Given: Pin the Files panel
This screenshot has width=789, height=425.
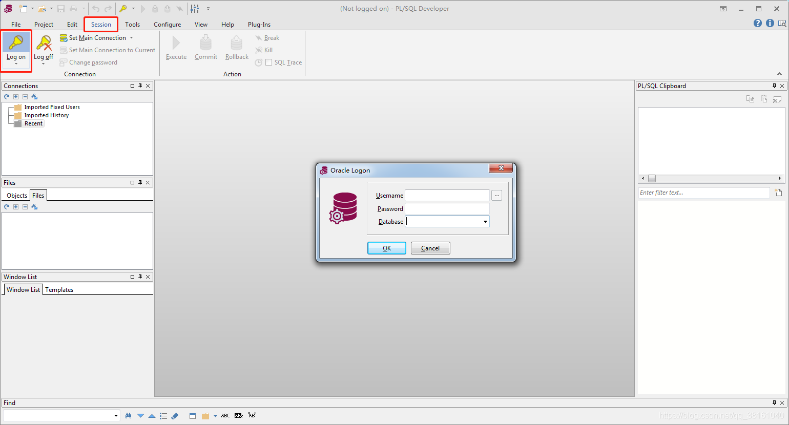Looking at the screenshot, I should tap(140, 183).
